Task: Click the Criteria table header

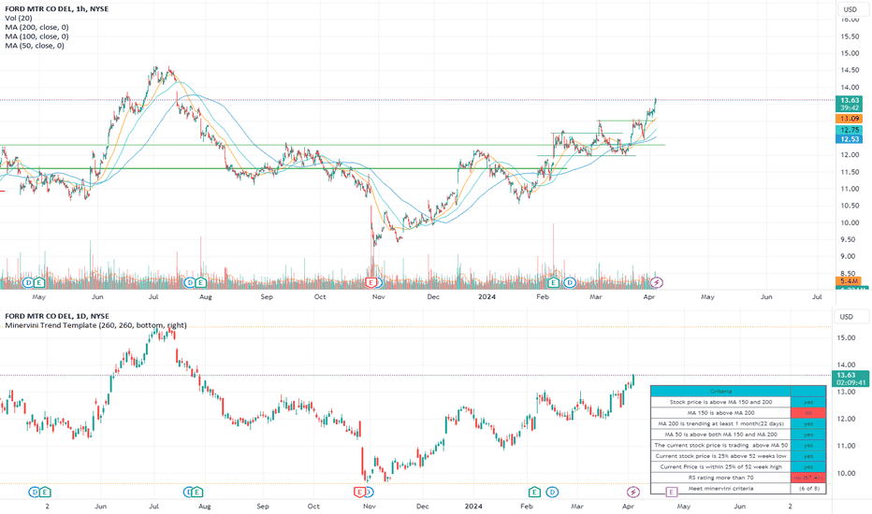Action: 720,392
